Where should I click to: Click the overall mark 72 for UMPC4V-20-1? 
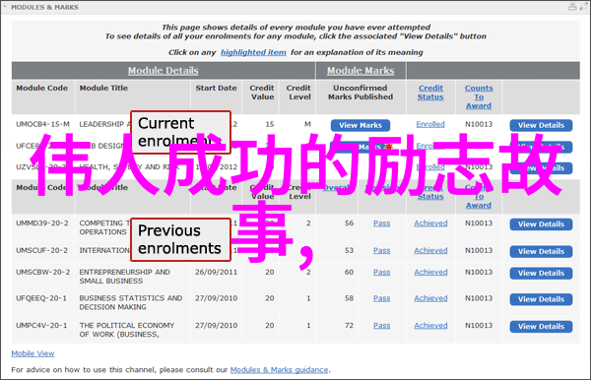349,326
